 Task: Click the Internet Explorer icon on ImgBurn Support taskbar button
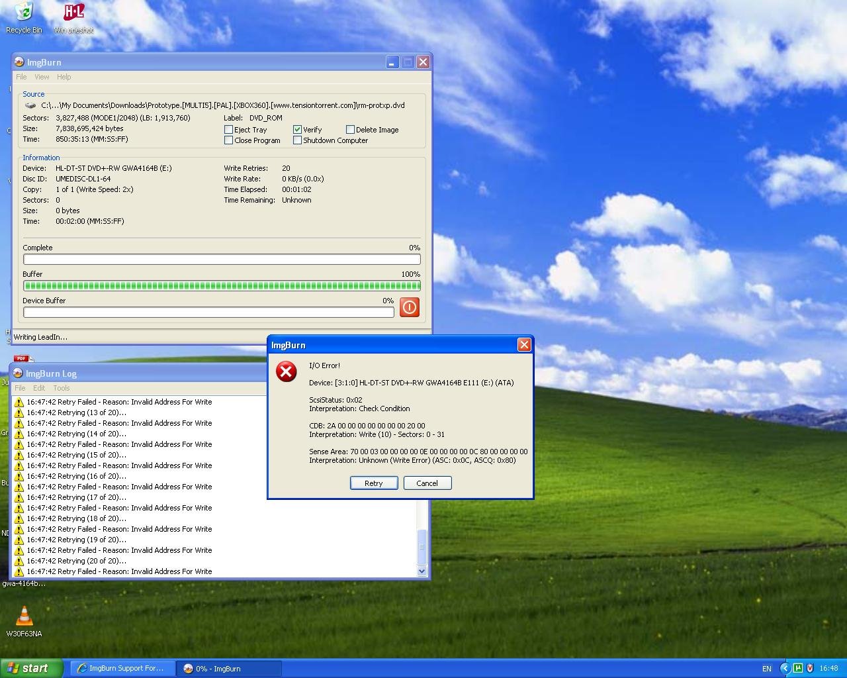[81, 668]
